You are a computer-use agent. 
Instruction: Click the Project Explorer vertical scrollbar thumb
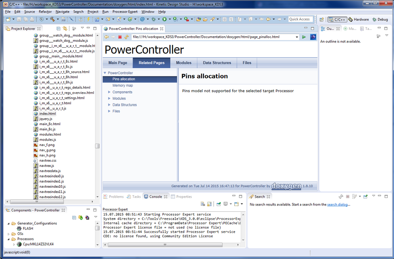click(97, 146)
